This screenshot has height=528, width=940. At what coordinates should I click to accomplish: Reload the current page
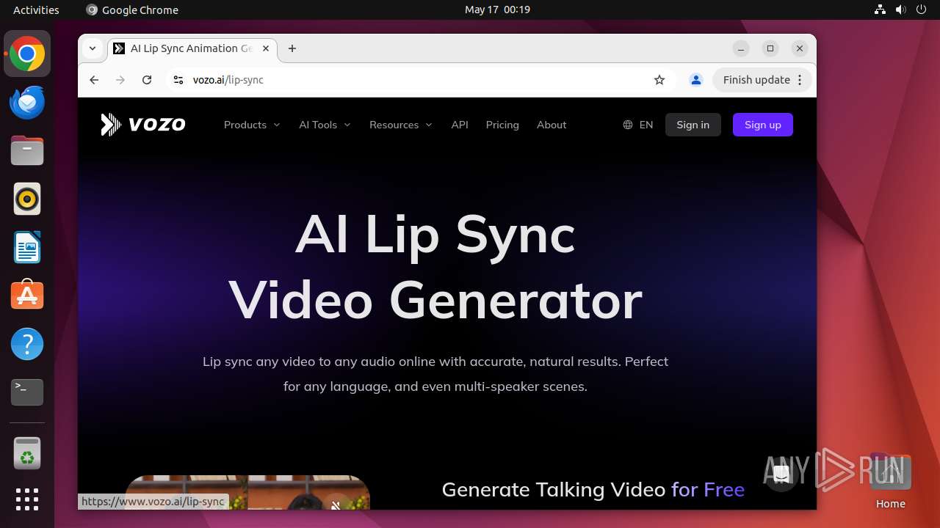coord(147,80)
